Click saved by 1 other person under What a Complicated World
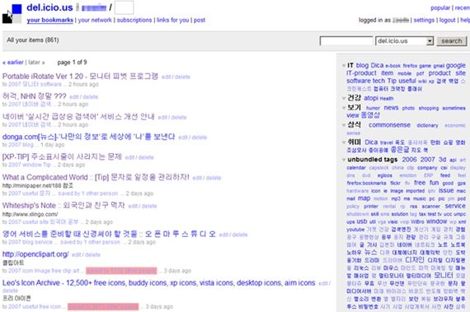The image size is (470, 312). [x=88, y=193]
